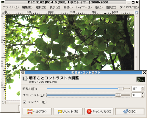Toggle the プレビュー(P) checkbox
Screen dimensions: 147x118
tap(24, 102)
